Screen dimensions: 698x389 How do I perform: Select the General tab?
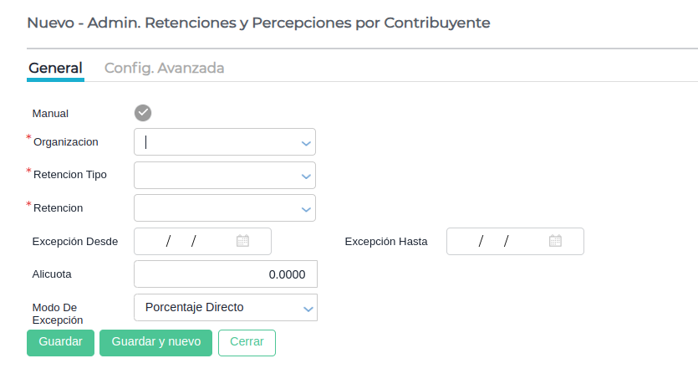click(55, 69)
